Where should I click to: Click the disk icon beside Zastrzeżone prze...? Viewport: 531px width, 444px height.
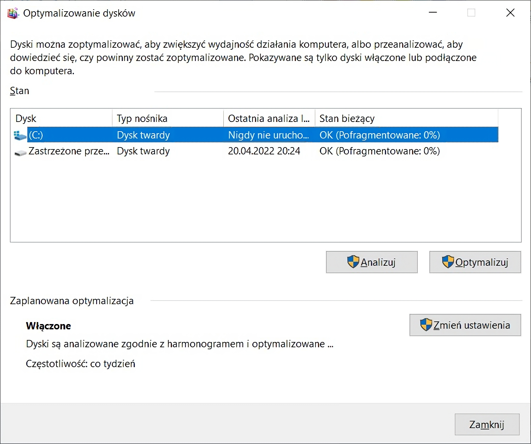point(20,151)
